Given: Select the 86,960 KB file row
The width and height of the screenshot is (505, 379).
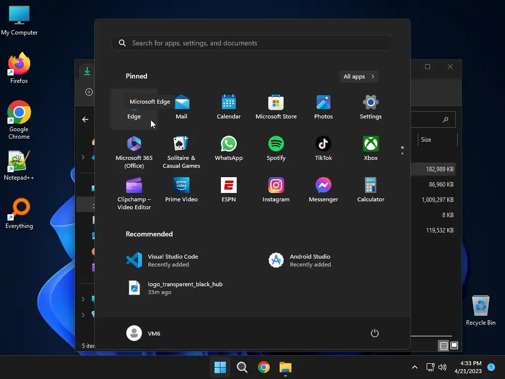Looking at the screenshot, I should pyautogui.click(x=433, y=185).
